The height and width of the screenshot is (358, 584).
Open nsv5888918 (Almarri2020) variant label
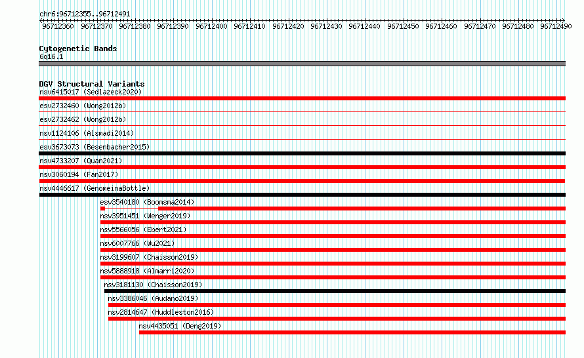tap(147, 271)
